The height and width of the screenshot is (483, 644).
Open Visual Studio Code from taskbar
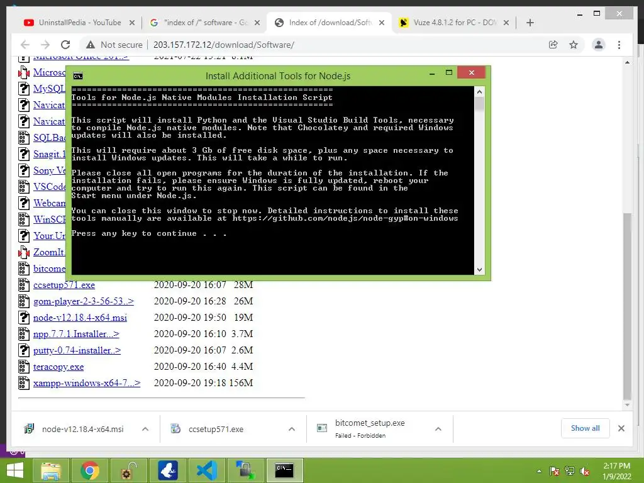(207, 470)
